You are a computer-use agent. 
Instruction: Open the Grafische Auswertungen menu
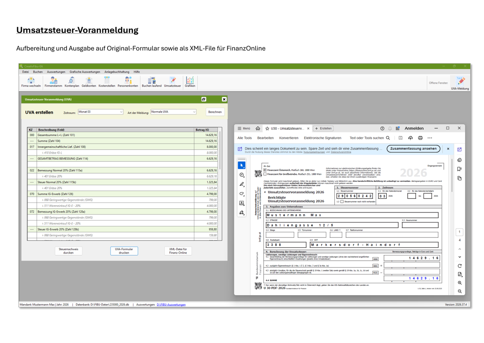(85, 72)
